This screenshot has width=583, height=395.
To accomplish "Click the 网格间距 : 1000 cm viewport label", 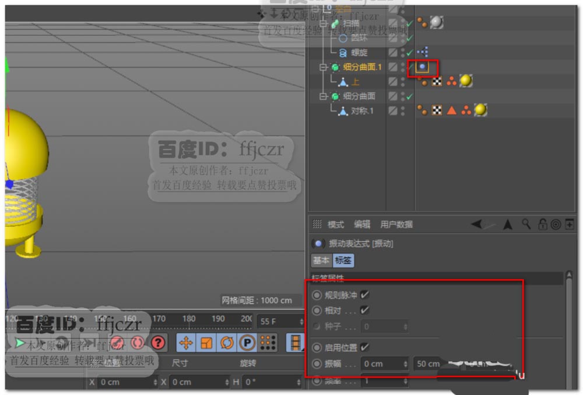I will click(x=257, y=300).
